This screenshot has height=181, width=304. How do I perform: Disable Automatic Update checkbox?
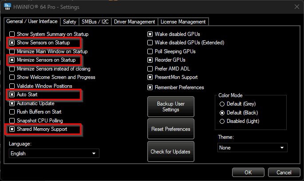pos(12,103)
